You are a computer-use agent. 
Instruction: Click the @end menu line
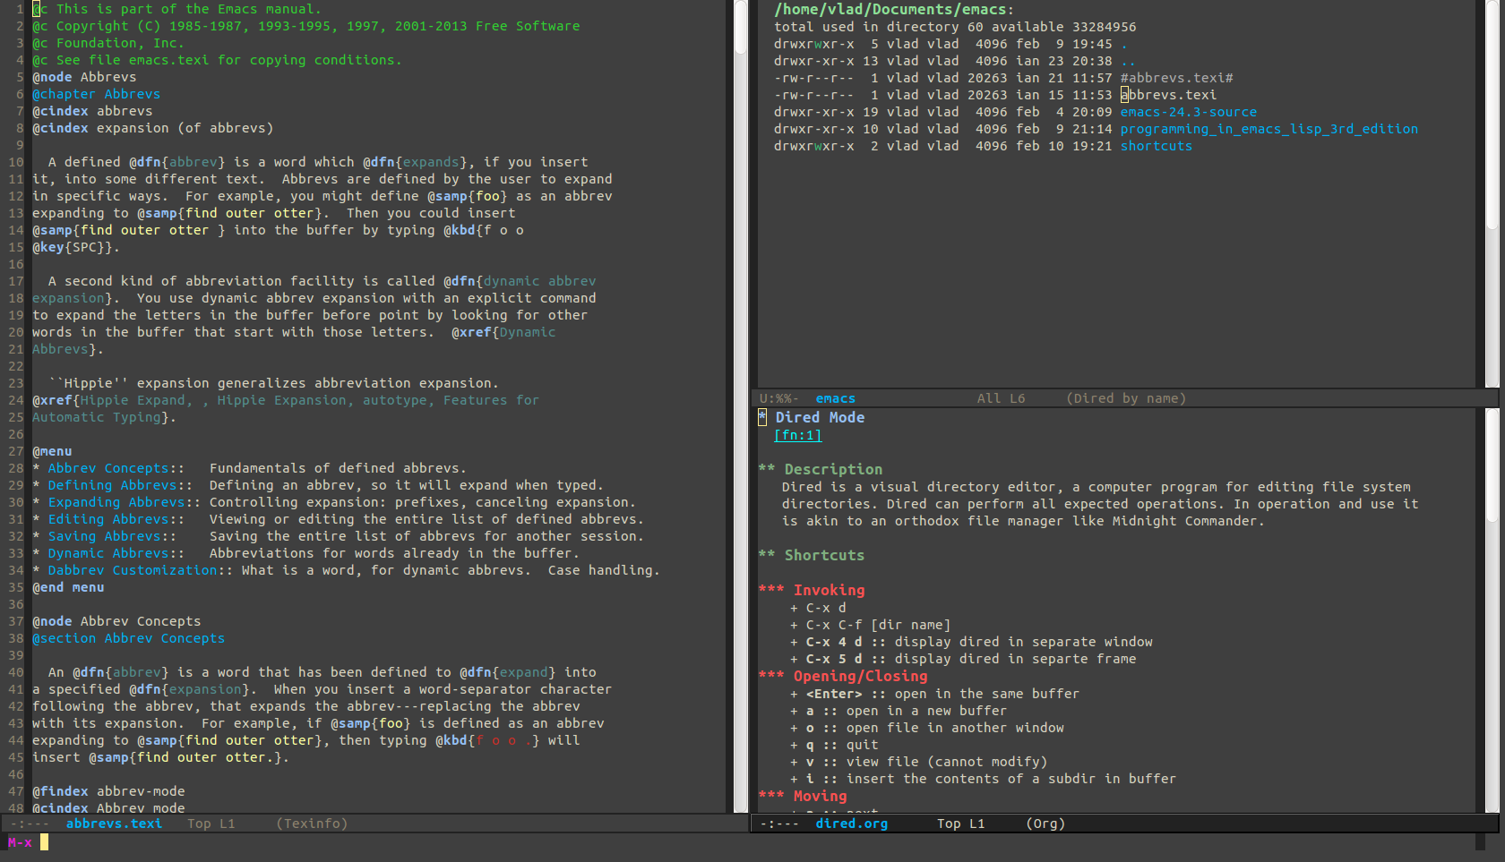click(68, 587)
